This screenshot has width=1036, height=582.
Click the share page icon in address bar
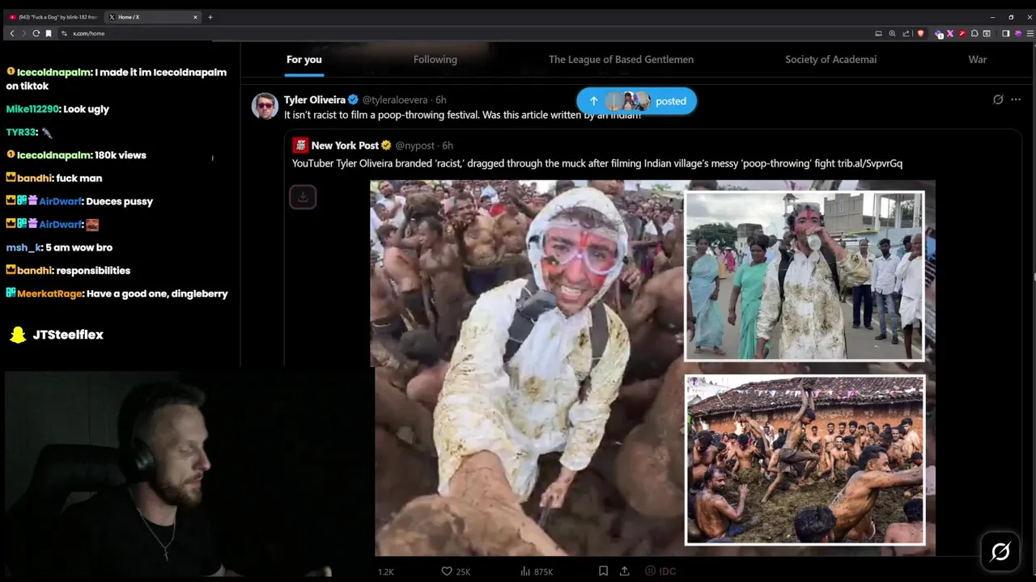click(x=906, y=33)
